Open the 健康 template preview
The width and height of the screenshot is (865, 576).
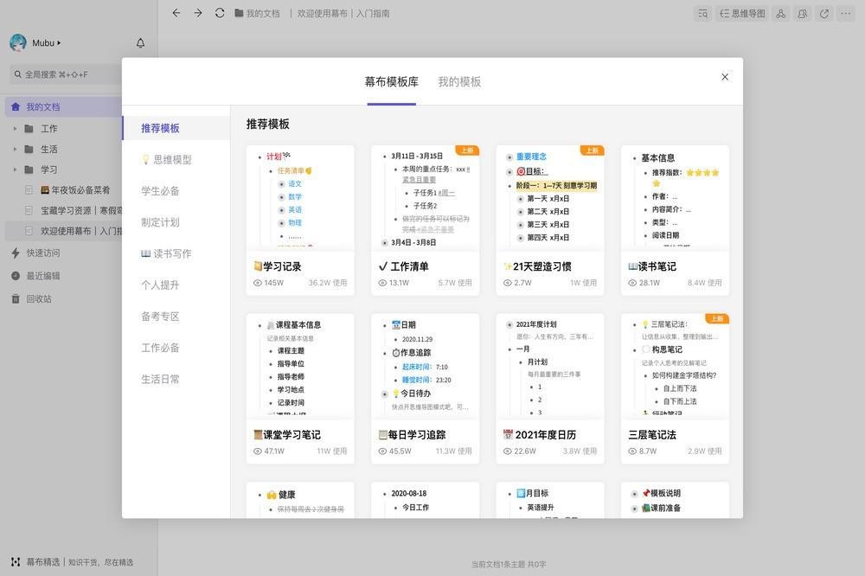pyautogui.click(x=300, y=500)
